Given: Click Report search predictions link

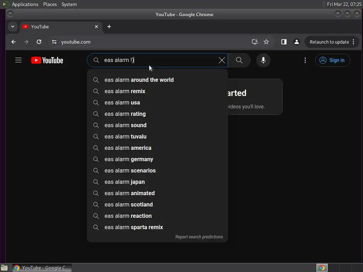Looking at the screenshot, I should click(x=199, y=237).
